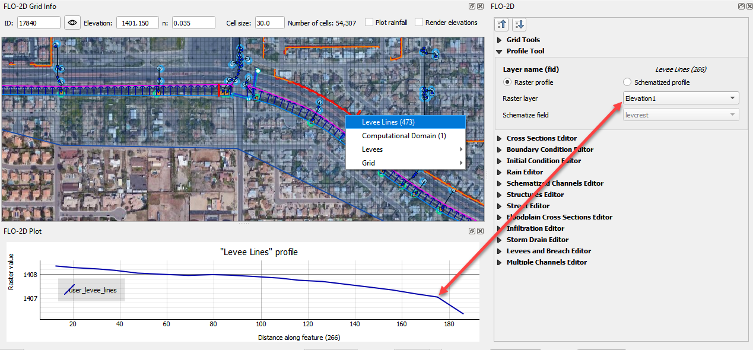Close the FLO-2D Plot panel
Image resolution: width=753 pixels, height=350 pixels.
coord(480,231)
